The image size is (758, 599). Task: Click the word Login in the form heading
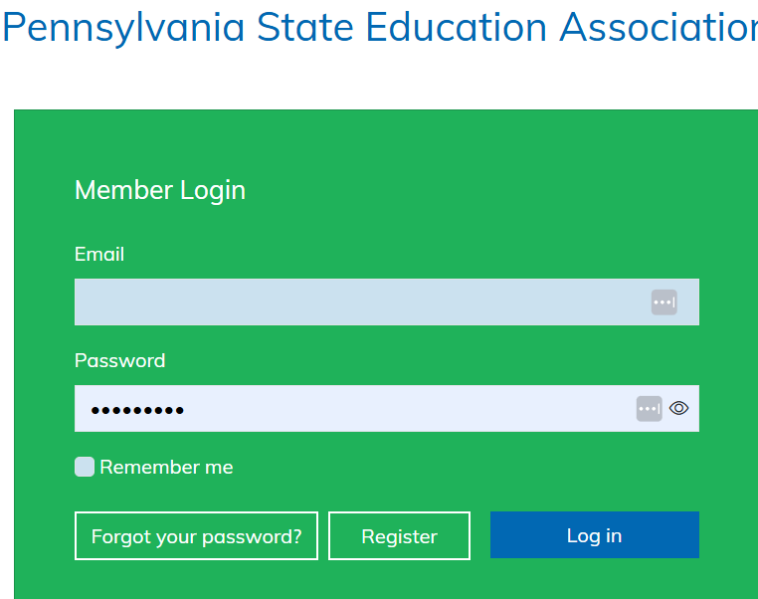(x=212, y=190)
